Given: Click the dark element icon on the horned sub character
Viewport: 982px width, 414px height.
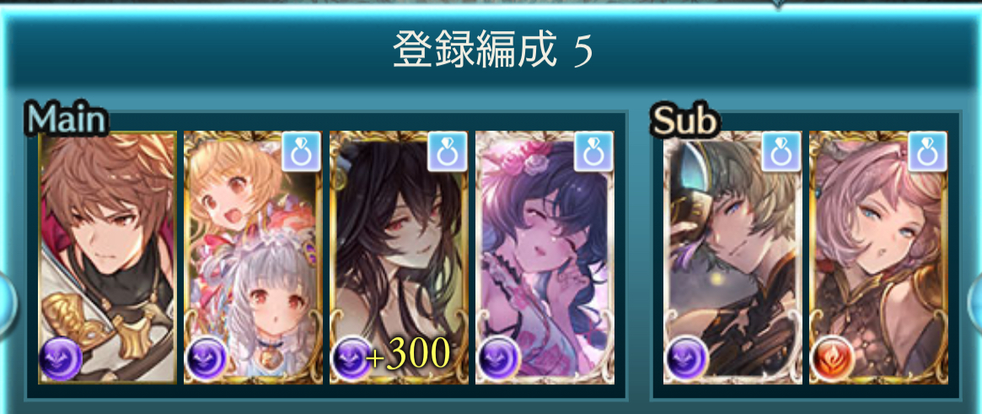Looking at the screenshot, I should [686, 358].
